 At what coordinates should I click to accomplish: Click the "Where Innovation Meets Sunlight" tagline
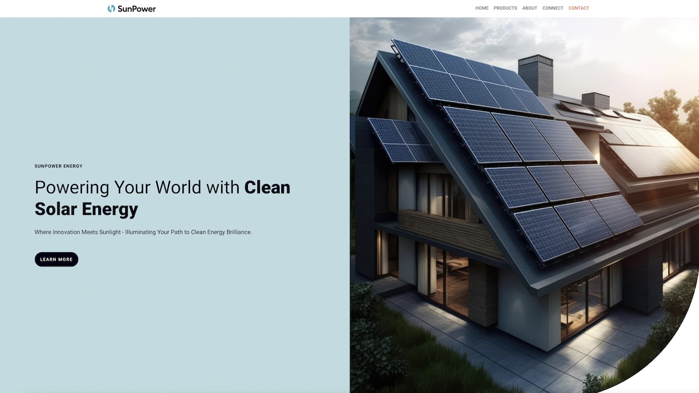tap(143, 232)
